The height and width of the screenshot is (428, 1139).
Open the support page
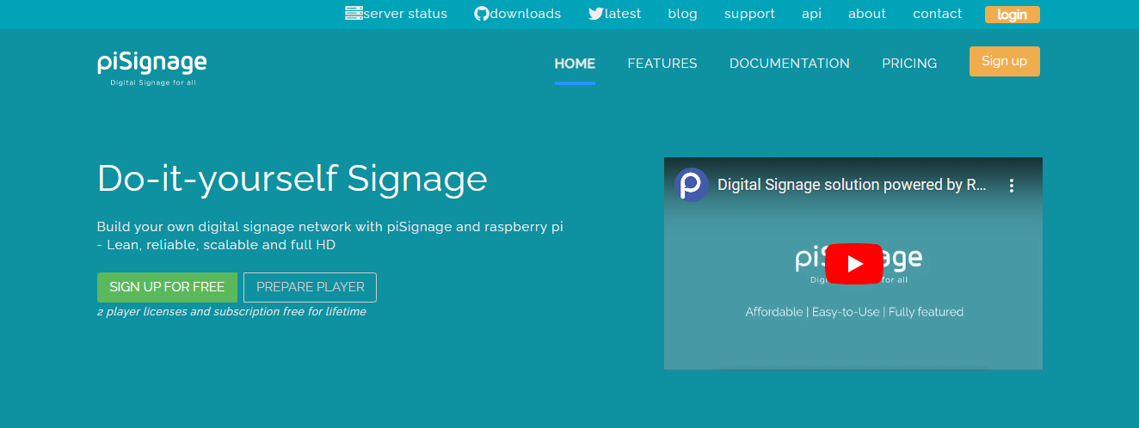749,14
